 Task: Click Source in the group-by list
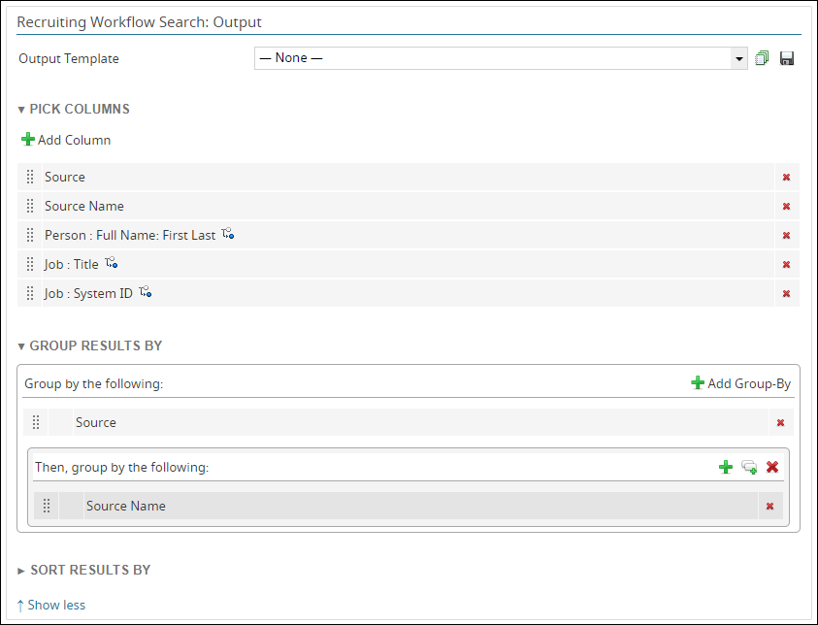[x=96, y=422]
